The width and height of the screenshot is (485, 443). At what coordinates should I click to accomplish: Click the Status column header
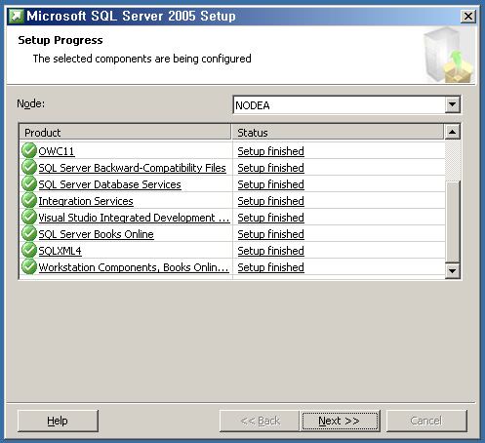(x=338, y=133)
